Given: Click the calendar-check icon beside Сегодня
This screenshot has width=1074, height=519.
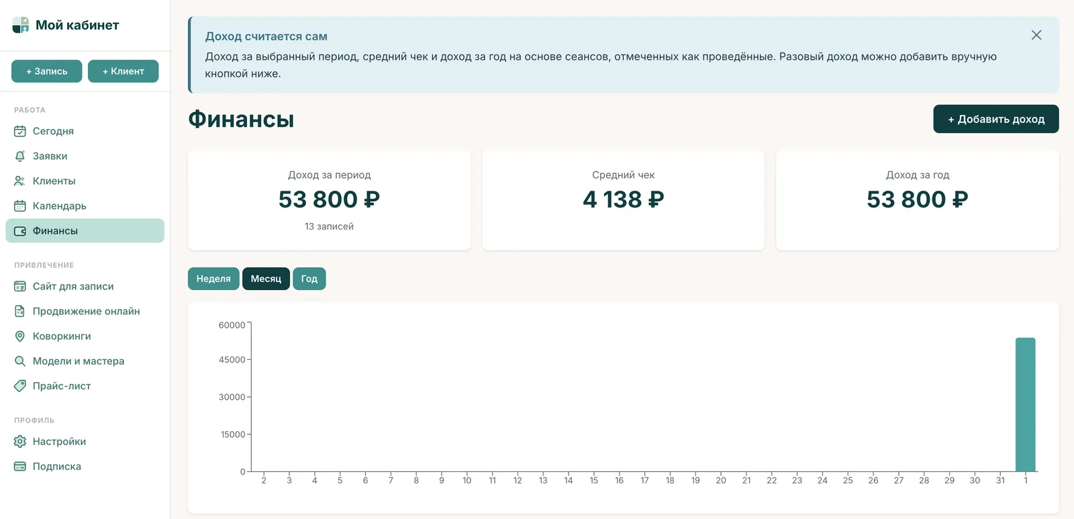Looking at the screenshot, I should 20,131.
